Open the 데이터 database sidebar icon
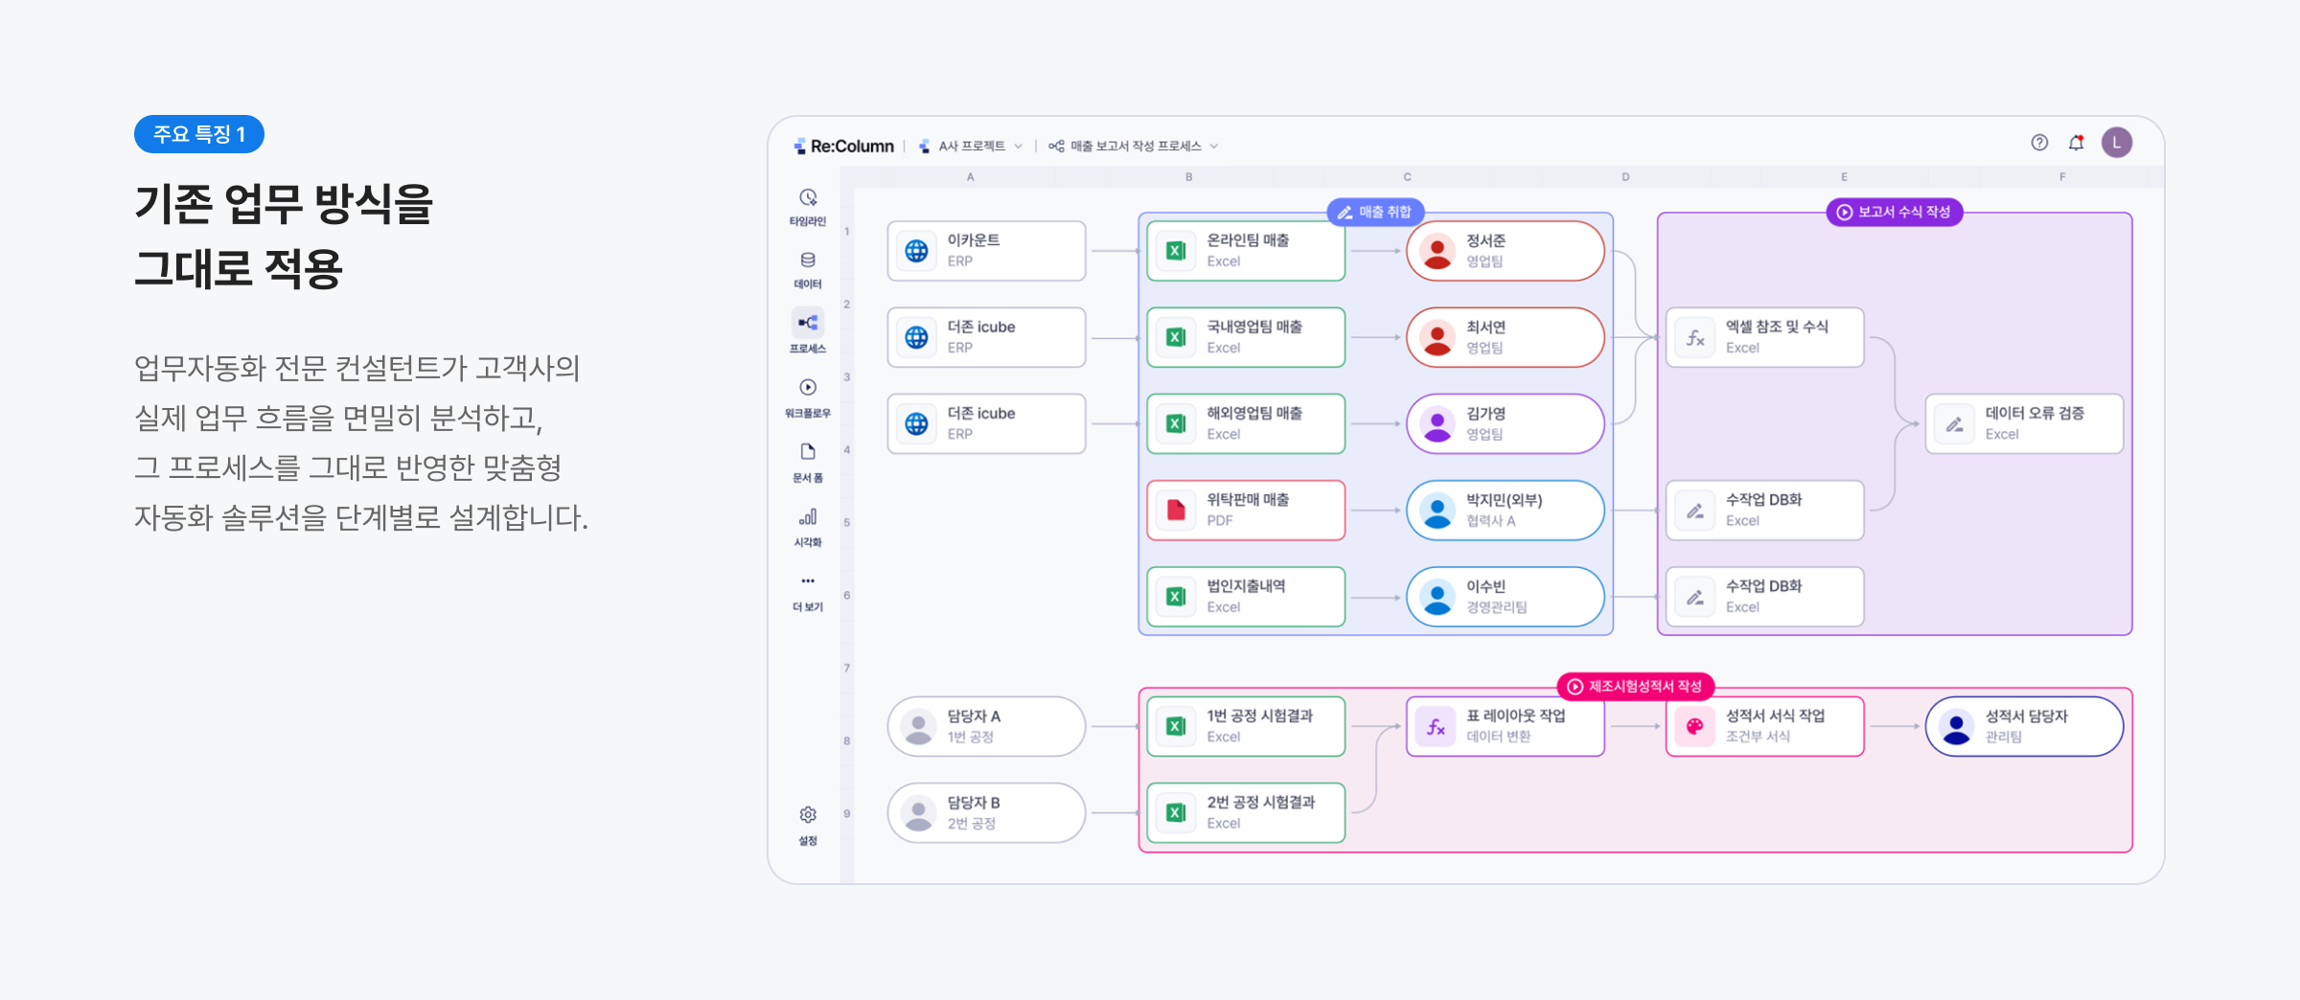This screenshot has height=1000, width=2300. pos(808,261)
